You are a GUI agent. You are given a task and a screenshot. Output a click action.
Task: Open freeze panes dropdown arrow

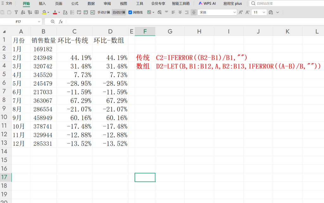pyautogui.click(x=153, y=12)
